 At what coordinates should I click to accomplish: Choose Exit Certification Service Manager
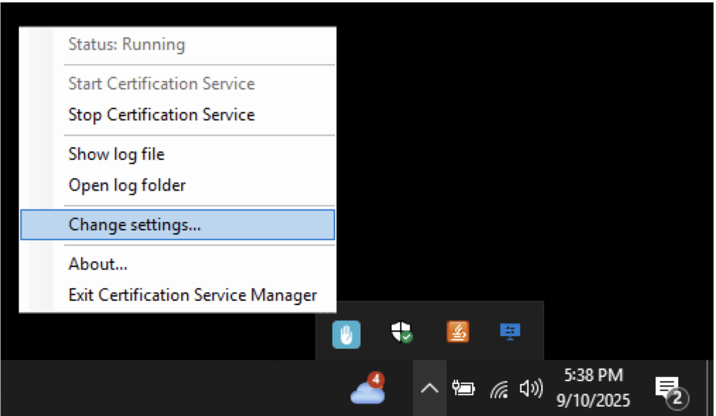point(192,295)
